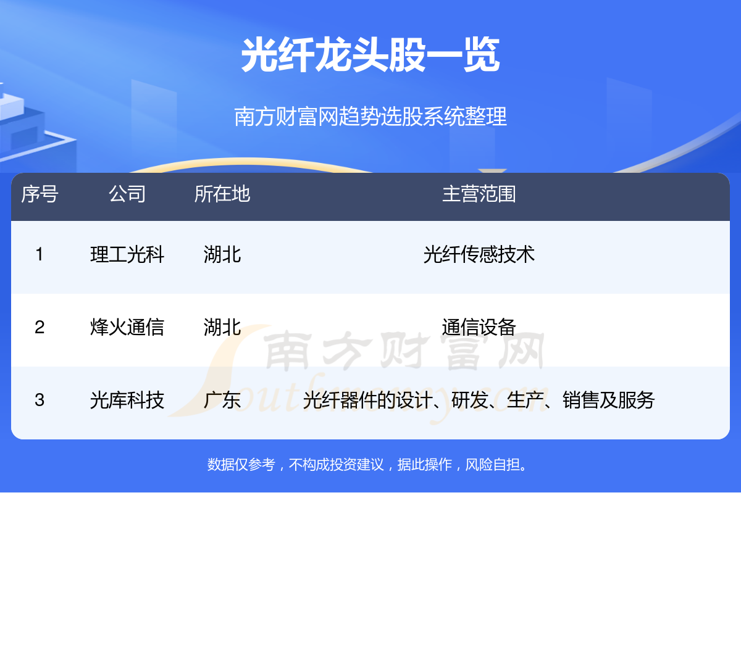Click 广东 in the 光库科技 row

[x=222, y=400]
